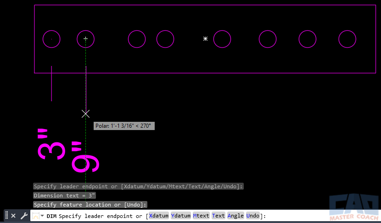The width and height of the screenshot is (381, 223).
Task: Close the command line with the X icon
Action: (x=13, y=216)
